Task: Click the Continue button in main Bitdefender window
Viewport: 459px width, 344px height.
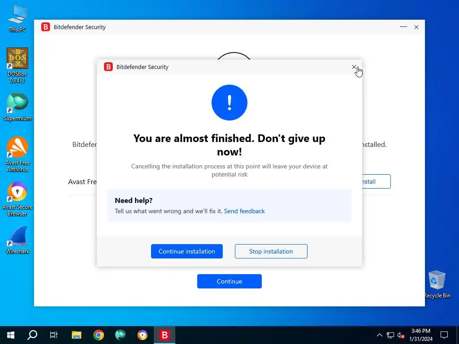Action: click(229, 281)
